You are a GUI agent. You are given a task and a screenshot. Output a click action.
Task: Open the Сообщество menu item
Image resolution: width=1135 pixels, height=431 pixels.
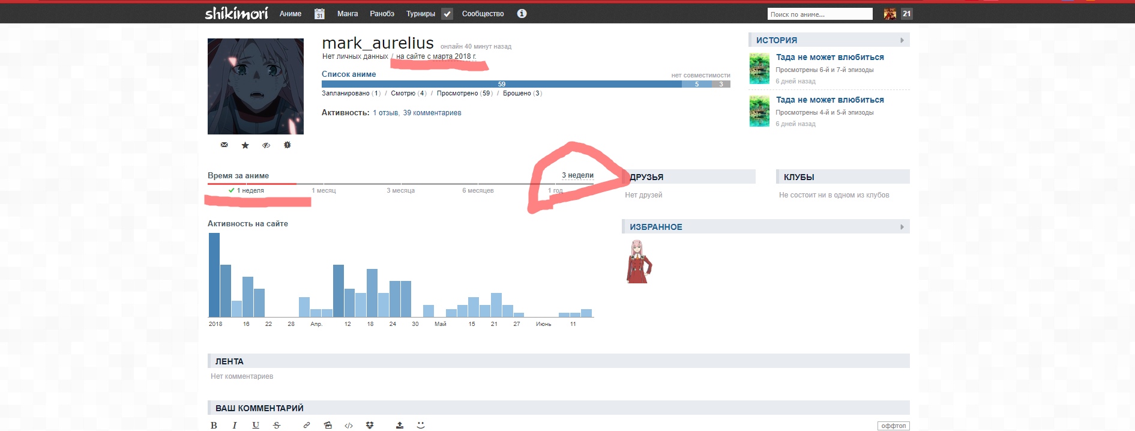pyautogui.click(x=483, y=14)
